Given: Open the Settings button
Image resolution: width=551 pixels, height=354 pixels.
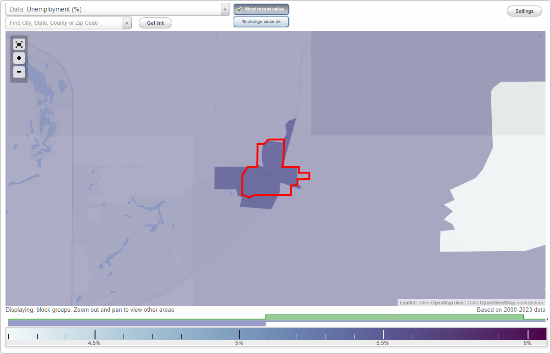Looking at the screenshot, I should (524, 11).
